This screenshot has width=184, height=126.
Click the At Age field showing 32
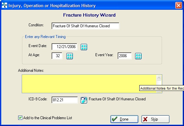pos(57,56)
